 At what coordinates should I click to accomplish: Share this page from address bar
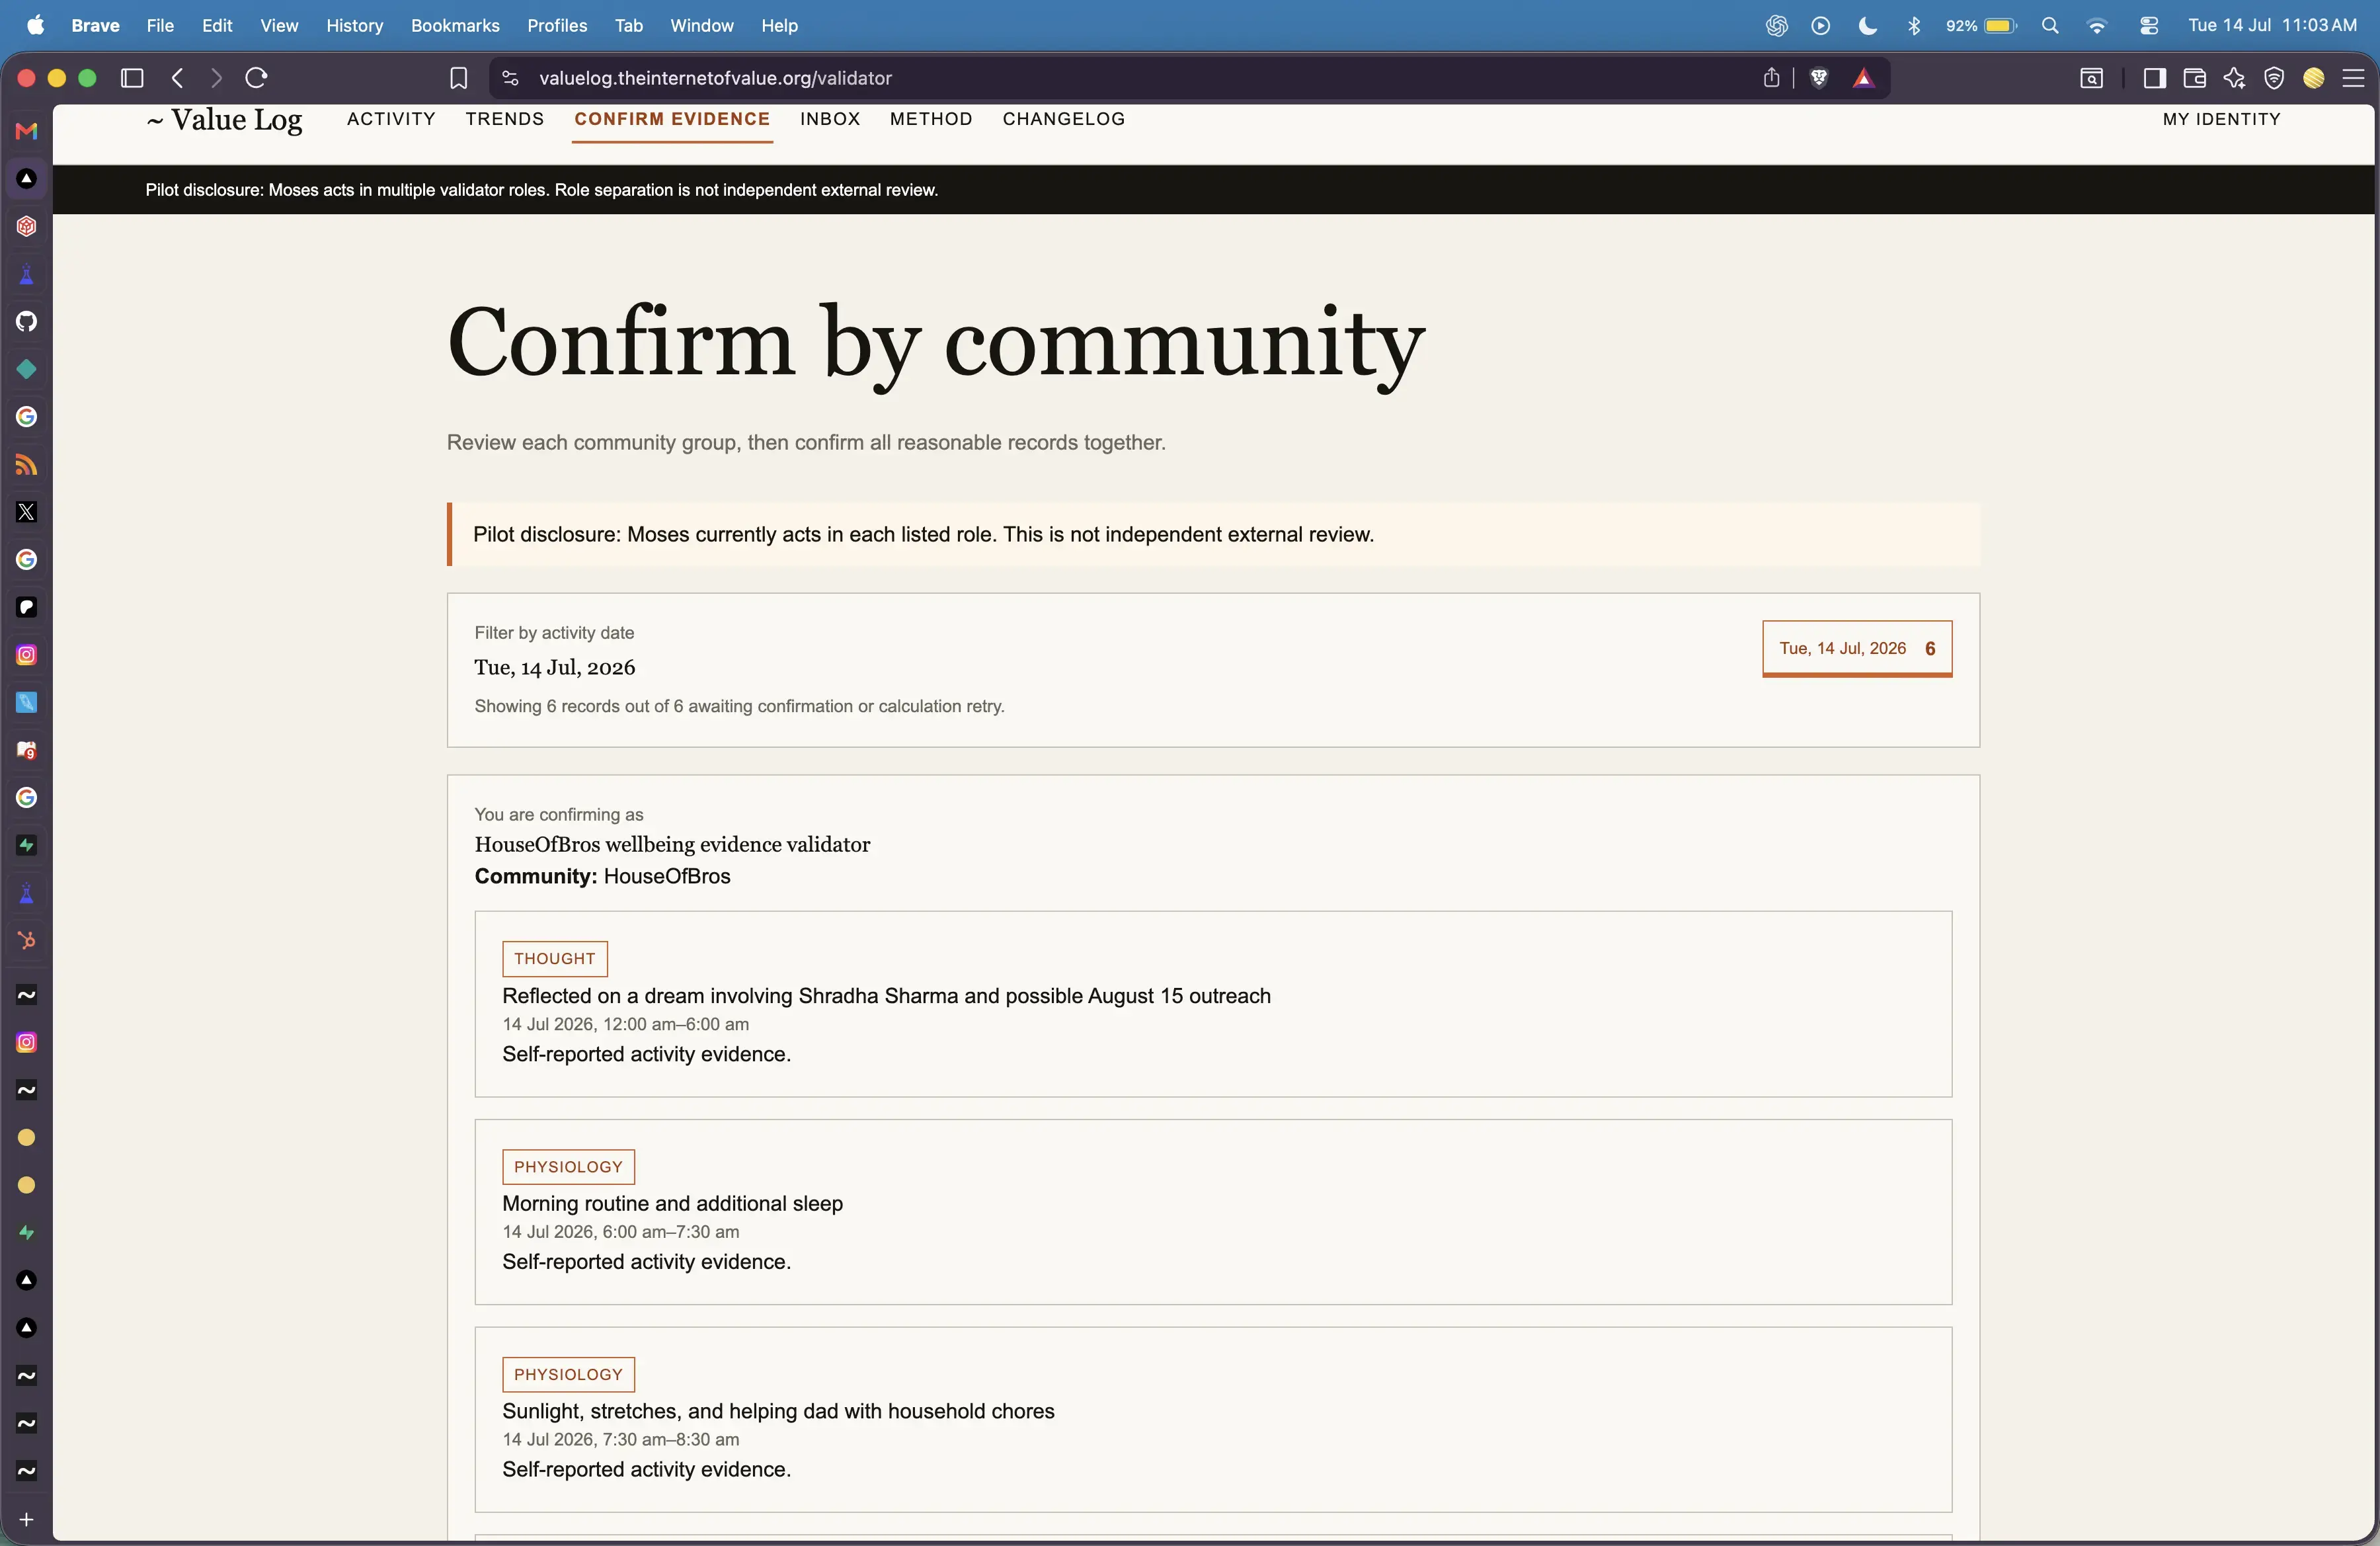tap(1771, 78)
